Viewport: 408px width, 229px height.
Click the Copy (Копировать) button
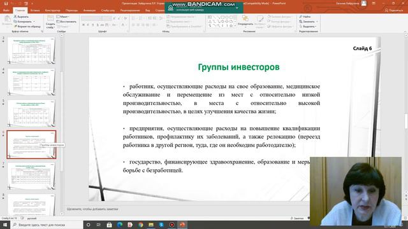coord(22,22)
